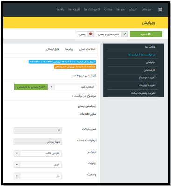Open the منو ها menu

(x=121, y=10)
